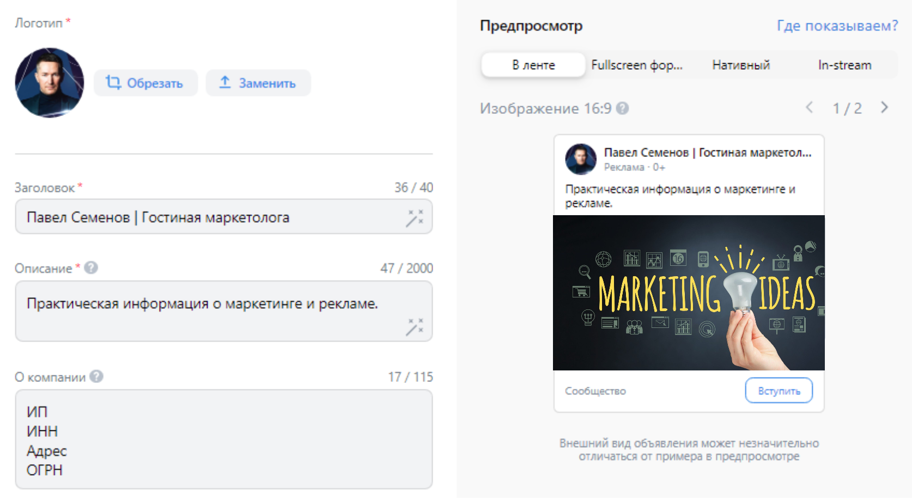
Task: Go to previous preview image arrow
Action: pos(810,108)
